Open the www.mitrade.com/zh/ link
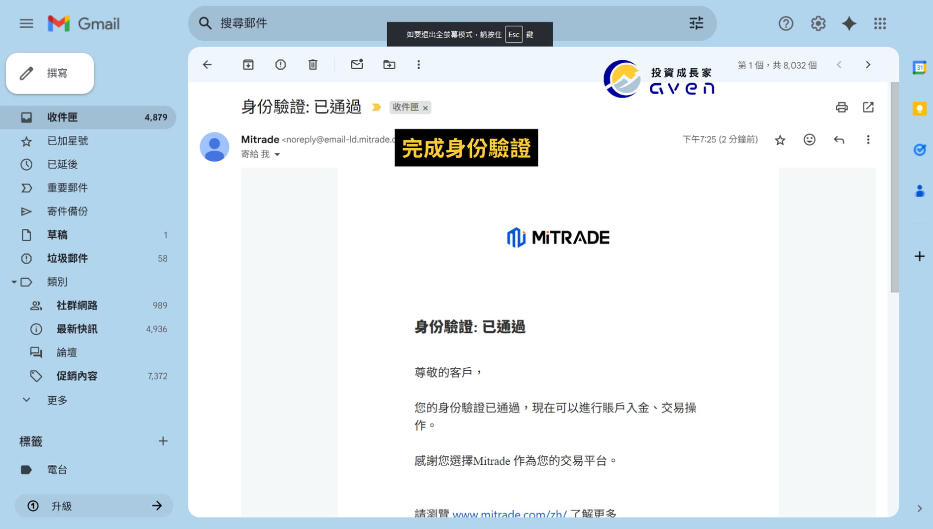 tap(510, 513)
